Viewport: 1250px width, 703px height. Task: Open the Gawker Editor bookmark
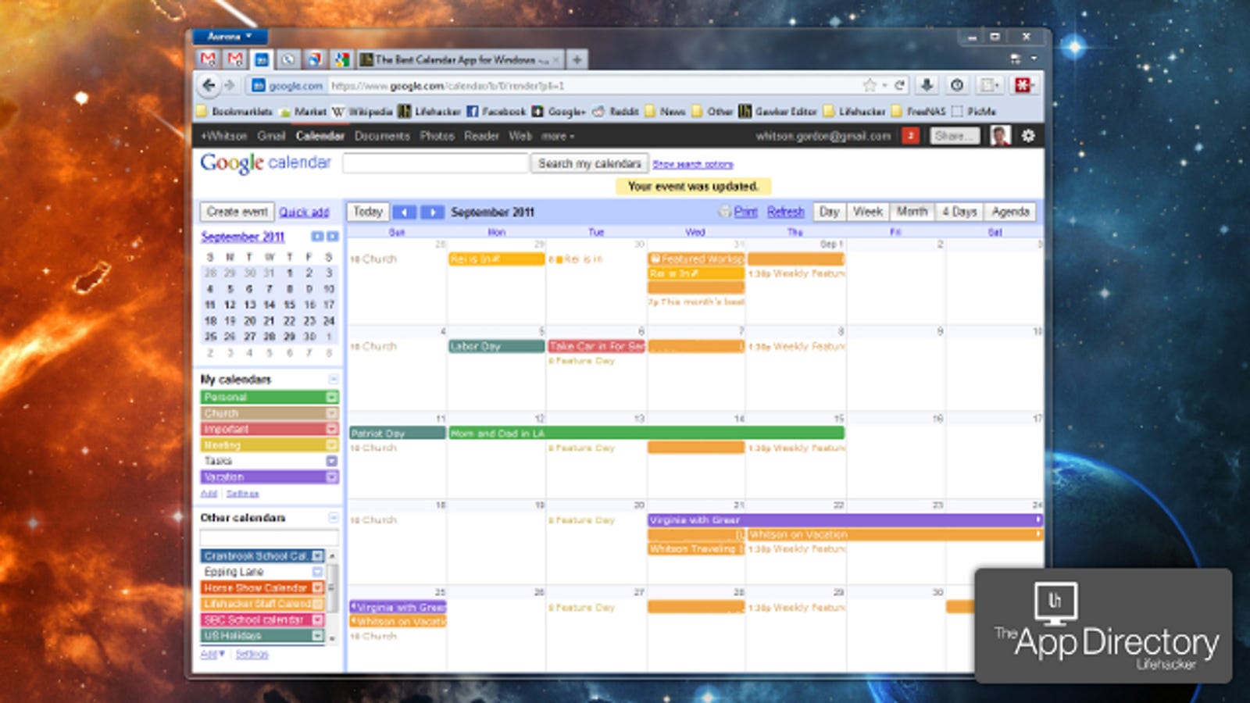(x=777, y=112)
